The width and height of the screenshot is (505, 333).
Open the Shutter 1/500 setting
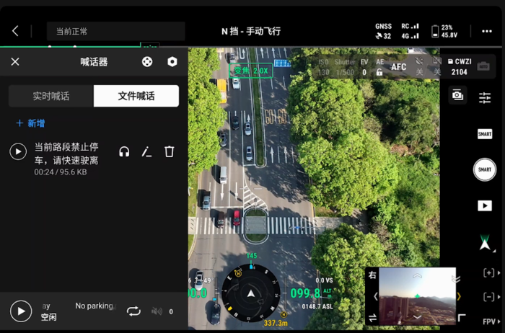pyautogui.click(x=345, y=67)
